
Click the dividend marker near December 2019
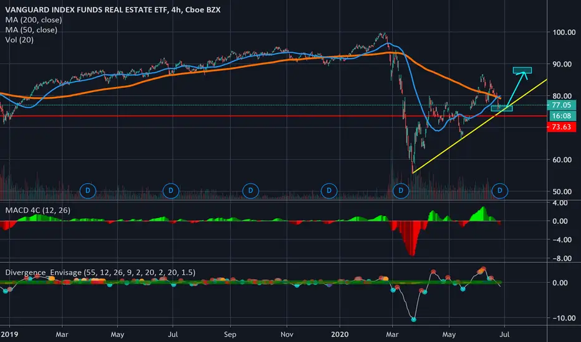pos(329,191)
